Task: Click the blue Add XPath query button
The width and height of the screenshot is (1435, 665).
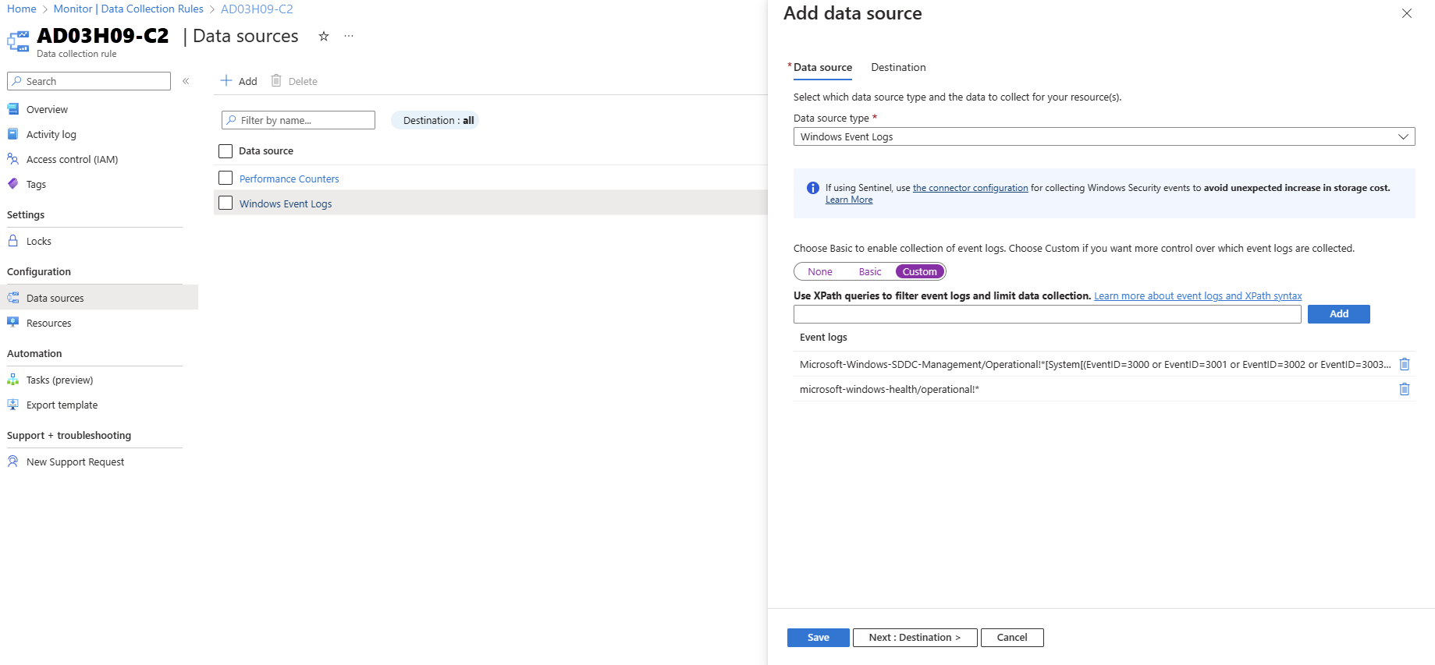Action: 1339,314
